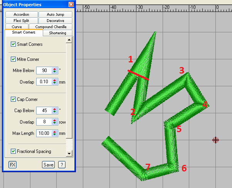This screenshot has width=232, height=188.
Task: Click the FX button
Action: pyautogui.click(x=12, y=165)
